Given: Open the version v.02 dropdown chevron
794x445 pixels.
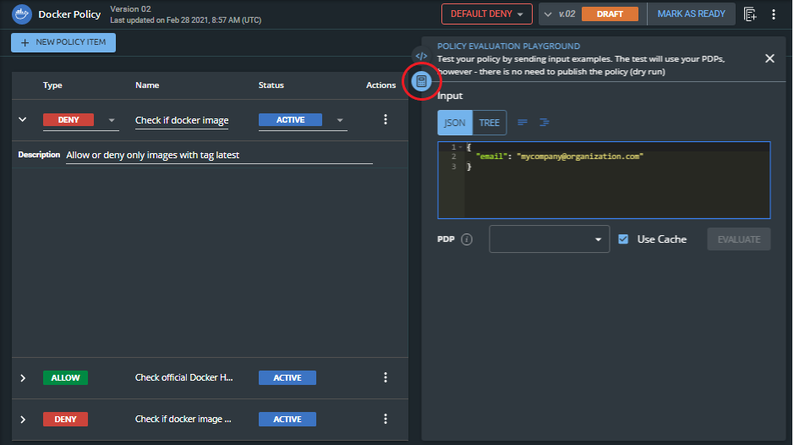Looking at the screenshot, I should tap(548, 14).
